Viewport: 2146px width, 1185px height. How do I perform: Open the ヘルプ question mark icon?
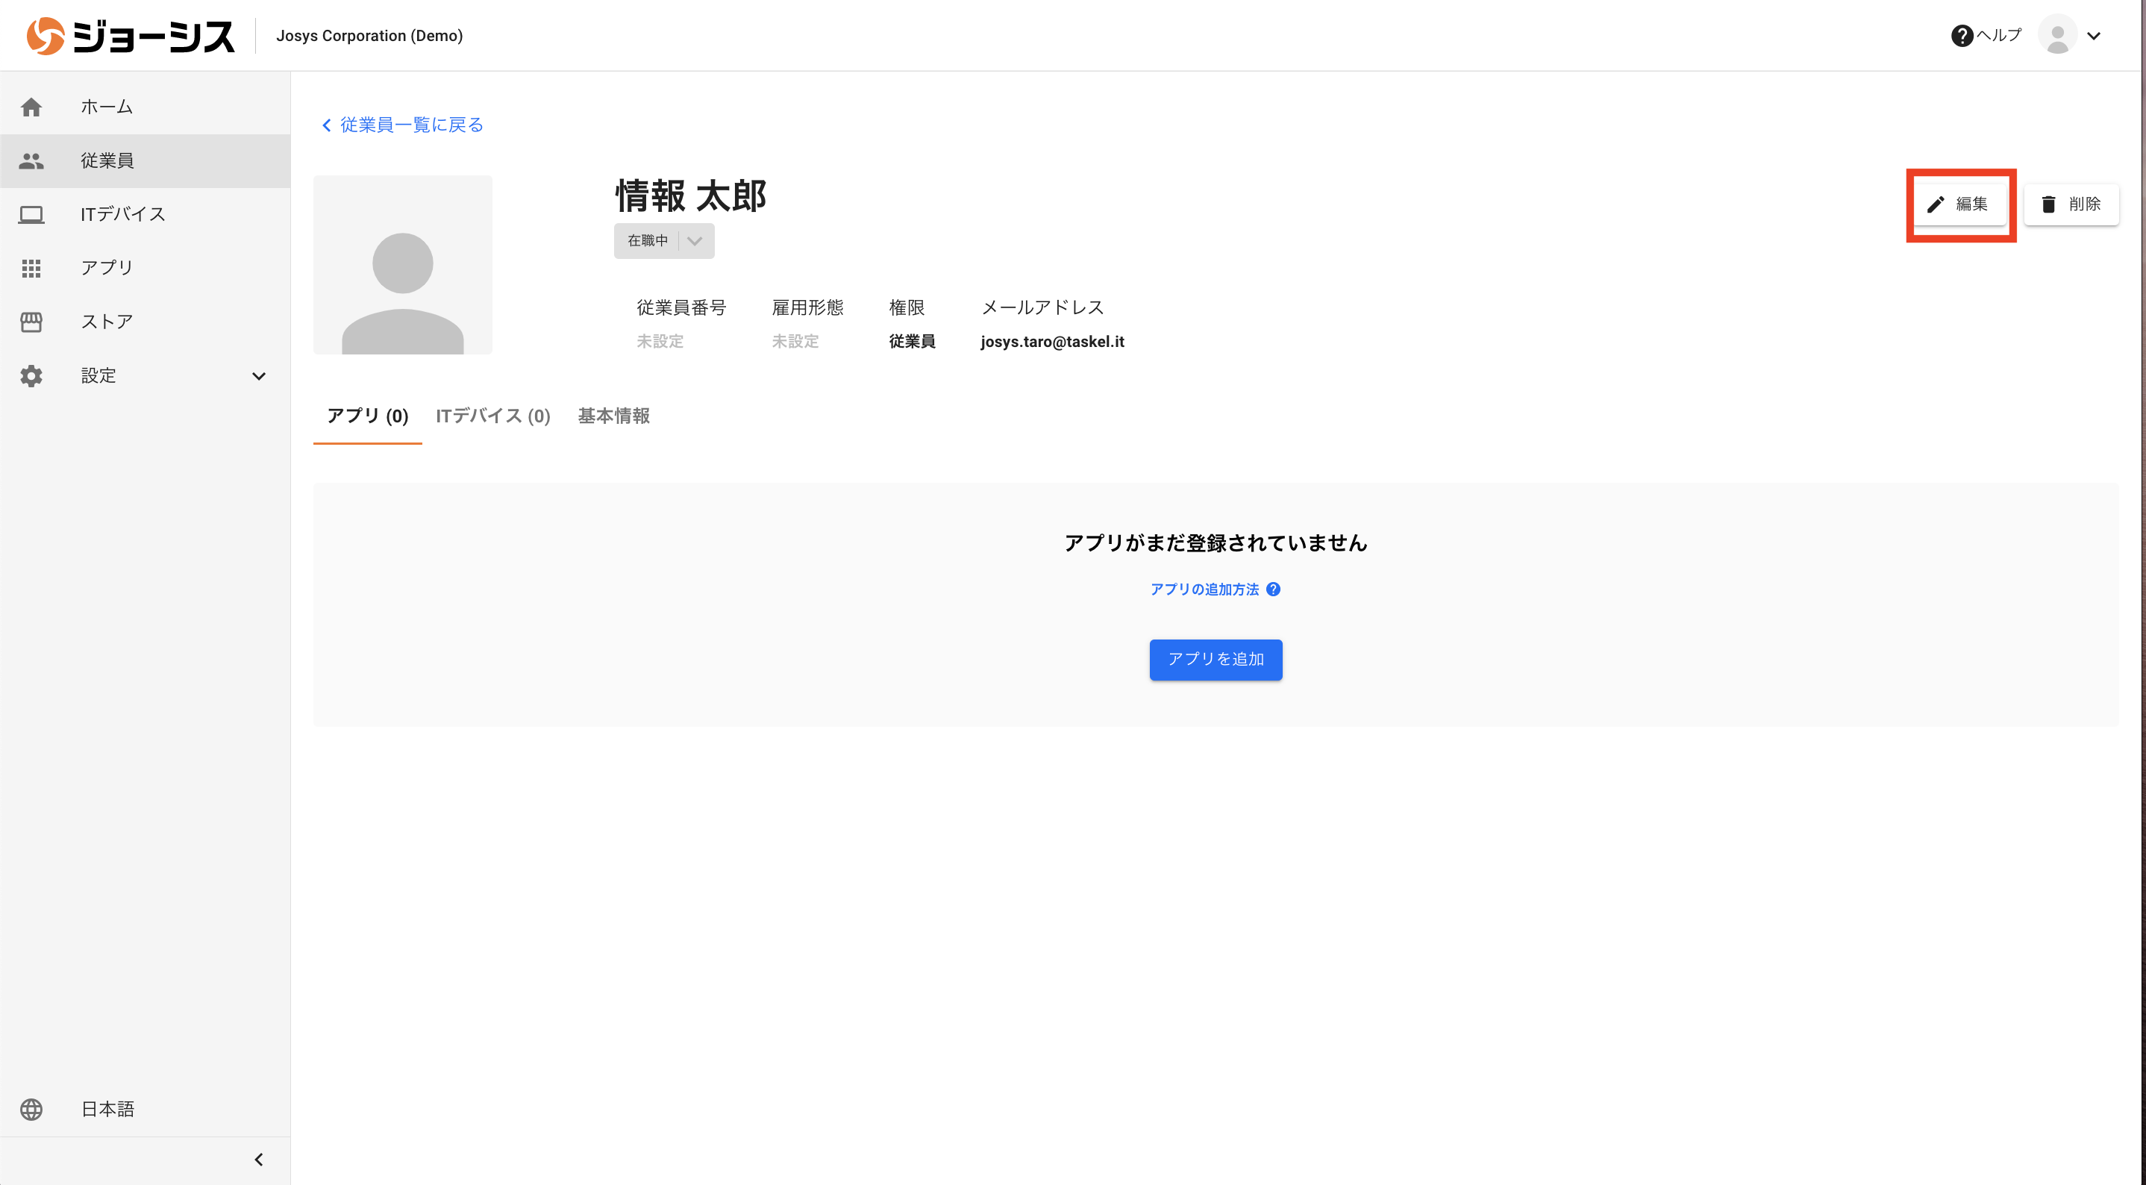click(x=1962, y=36)
